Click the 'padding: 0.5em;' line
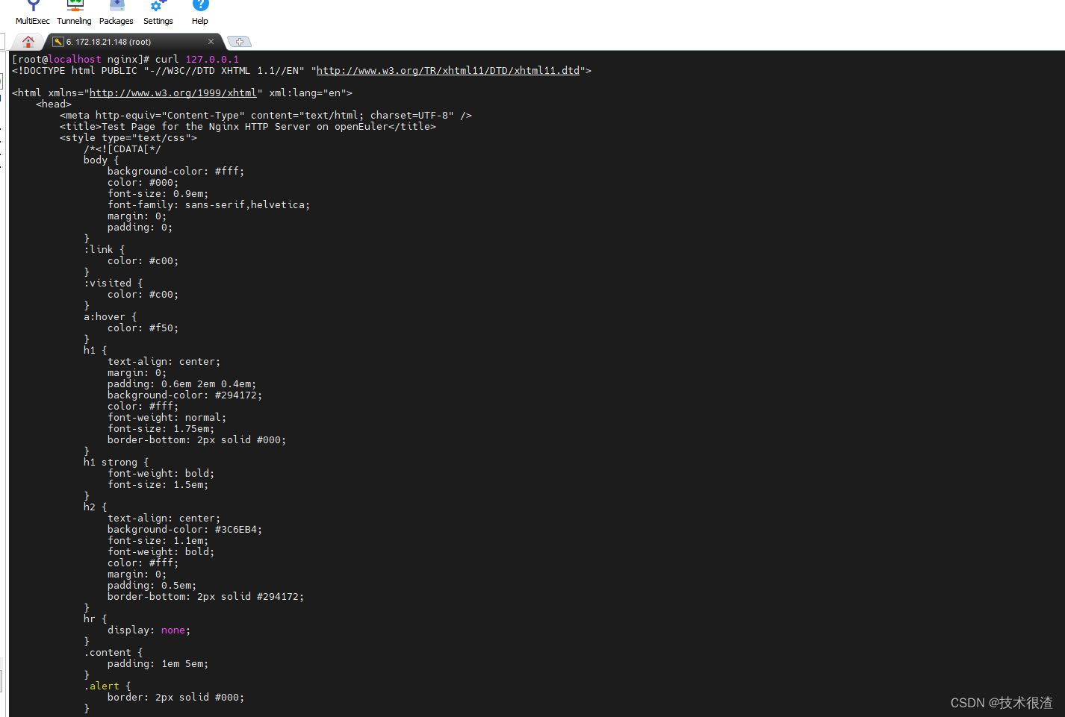1065x717 pixels. [152, 586]
